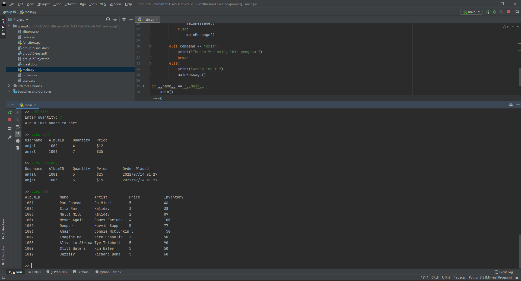Open Run panel settings via its gear icon
The height and width of the screenshot is (281, 521).
point(511,105)
